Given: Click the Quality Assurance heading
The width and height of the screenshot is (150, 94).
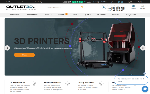Looking at the screenshot, I should [x=86, y=82].
